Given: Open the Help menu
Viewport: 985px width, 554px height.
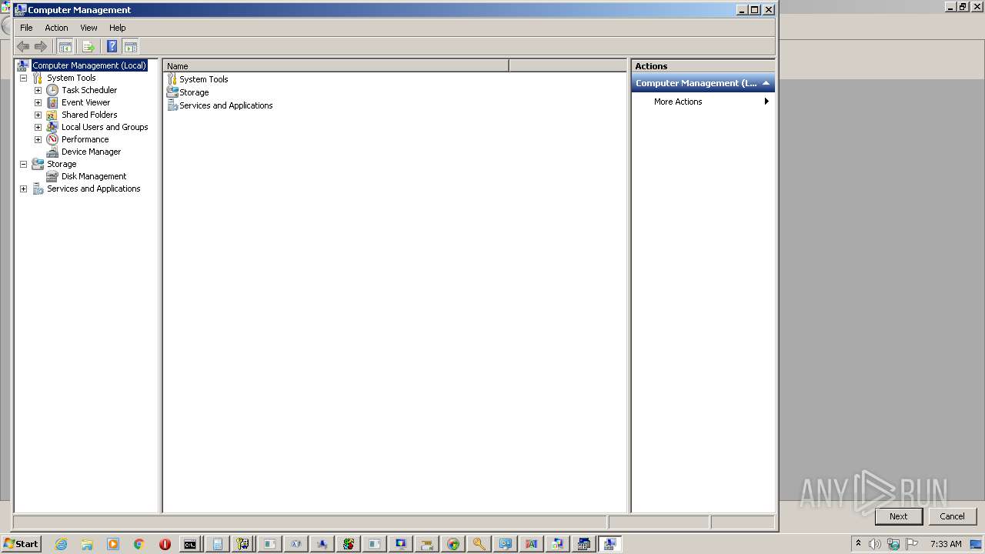Looking at the screenshot, I should tap(117, 28).
